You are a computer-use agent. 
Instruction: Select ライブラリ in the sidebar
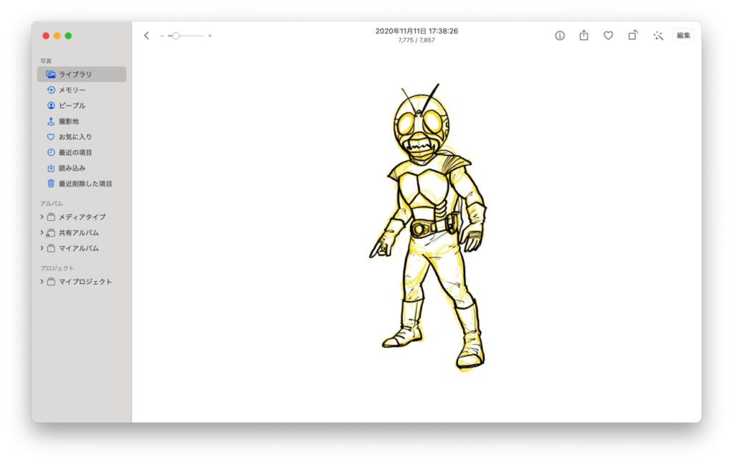pos(82,74)
